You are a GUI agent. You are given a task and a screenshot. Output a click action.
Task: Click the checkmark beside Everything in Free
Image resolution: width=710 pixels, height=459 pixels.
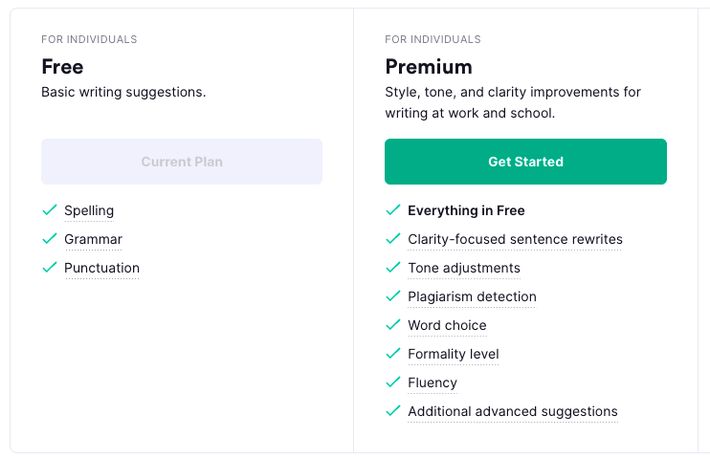(x=393, y=210)
